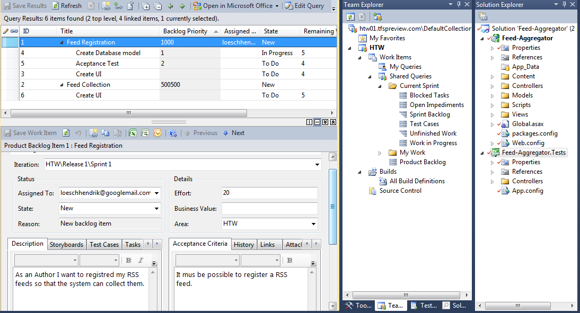Toggle Italic in Description editor
This screenshot has width=580, height=313.
[x=140, y=260]
